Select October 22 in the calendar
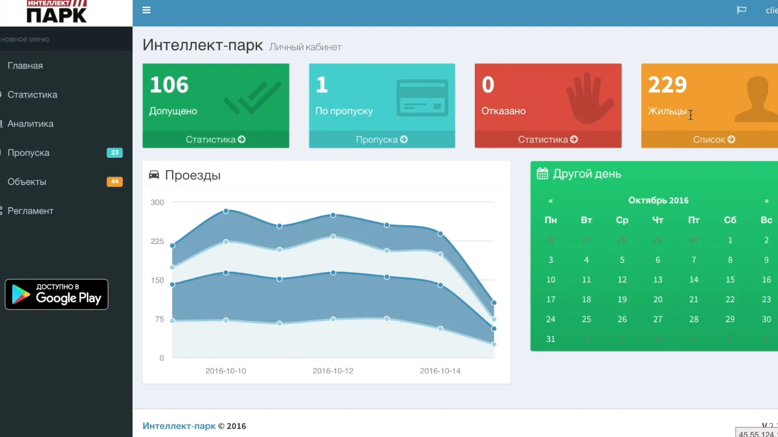778x437 pixels. 730,299
